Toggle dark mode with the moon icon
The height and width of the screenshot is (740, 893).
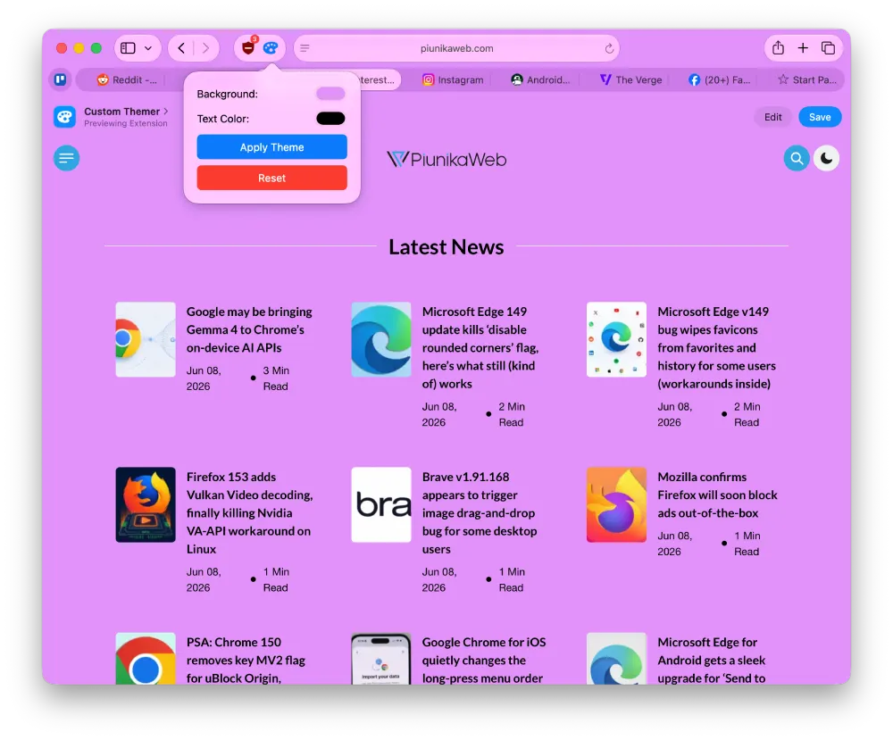point(826,158)
